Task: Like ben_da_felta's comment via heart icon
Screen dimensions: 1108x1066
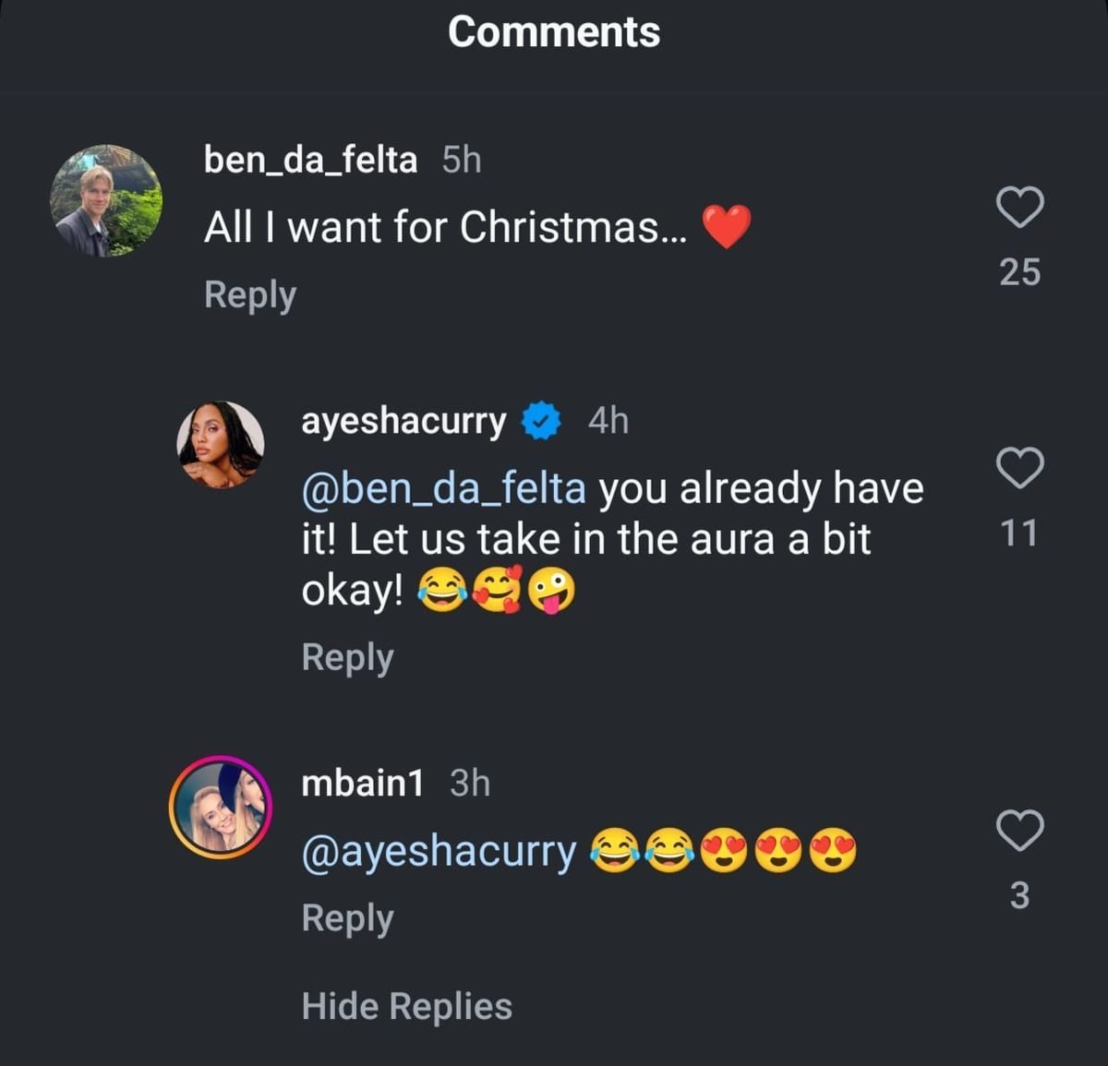Action: pyautogui.click(x=1019, y=208)
